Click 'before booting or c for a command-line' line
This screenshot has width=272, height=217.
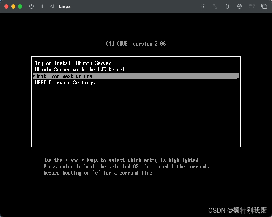click(x=99, y=173)
